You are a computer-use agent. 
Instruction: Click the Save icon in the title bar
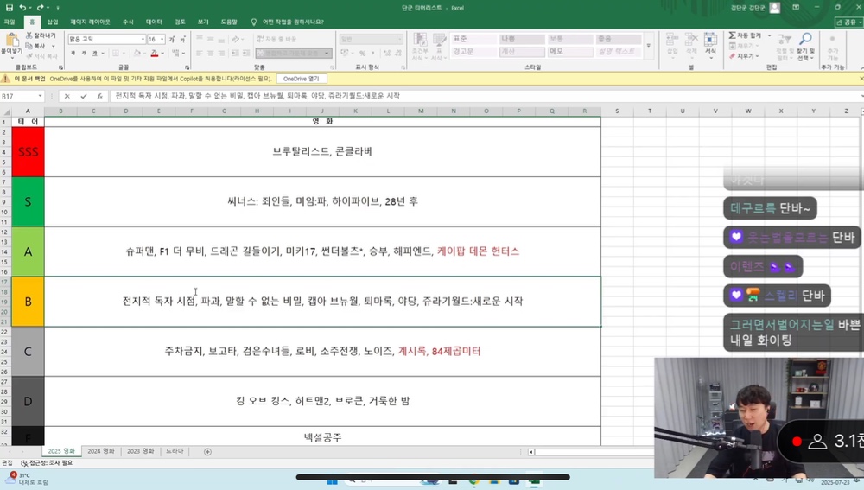(x=10, y=7)
